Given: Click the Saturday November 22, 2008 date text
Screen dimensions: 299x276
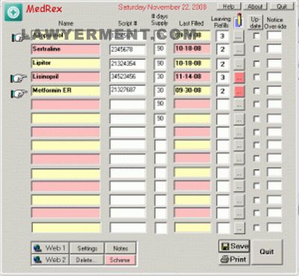Looking at the screenshot, I should pos(162,7).
